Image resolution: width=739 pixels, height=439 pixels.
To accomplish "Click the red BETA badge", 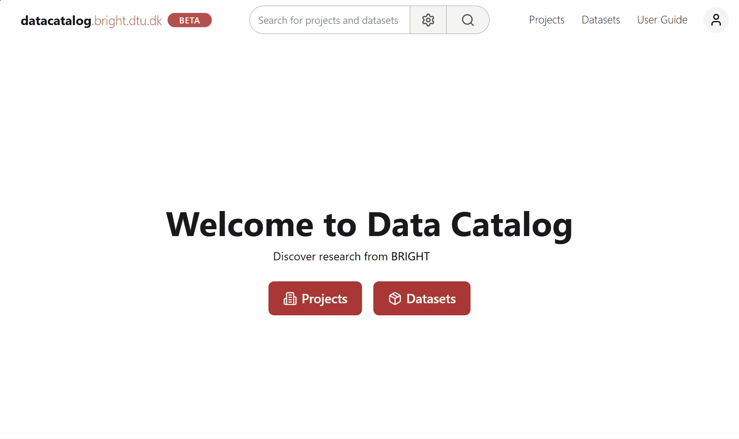I will coord(190,20).
